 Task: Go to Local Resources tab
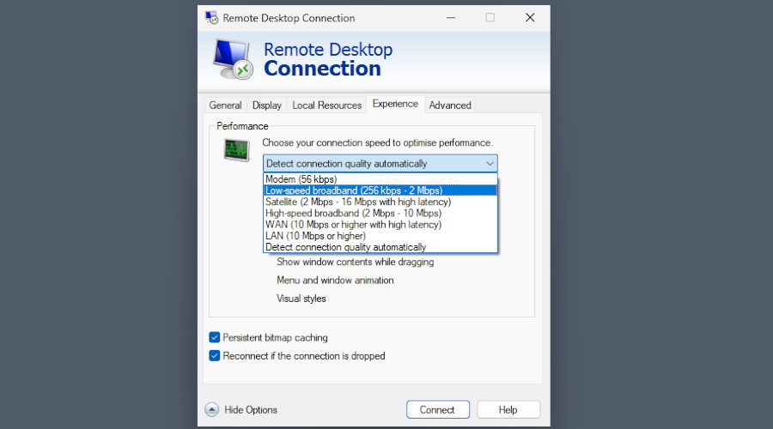[327, 105]
